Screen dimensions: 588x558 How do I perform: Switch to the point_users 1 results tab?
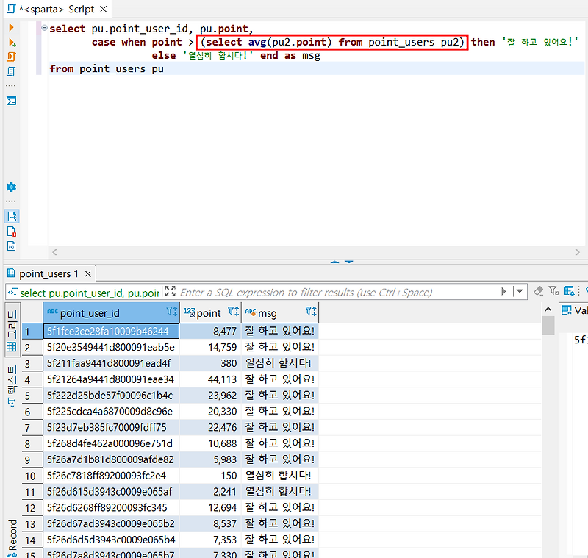click(49, 273)
